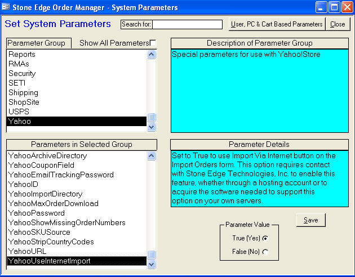This screenshot has height=277, width=355.
Task: Select YahooUseInternetImport parameter
Action: (x=77, y=261)
